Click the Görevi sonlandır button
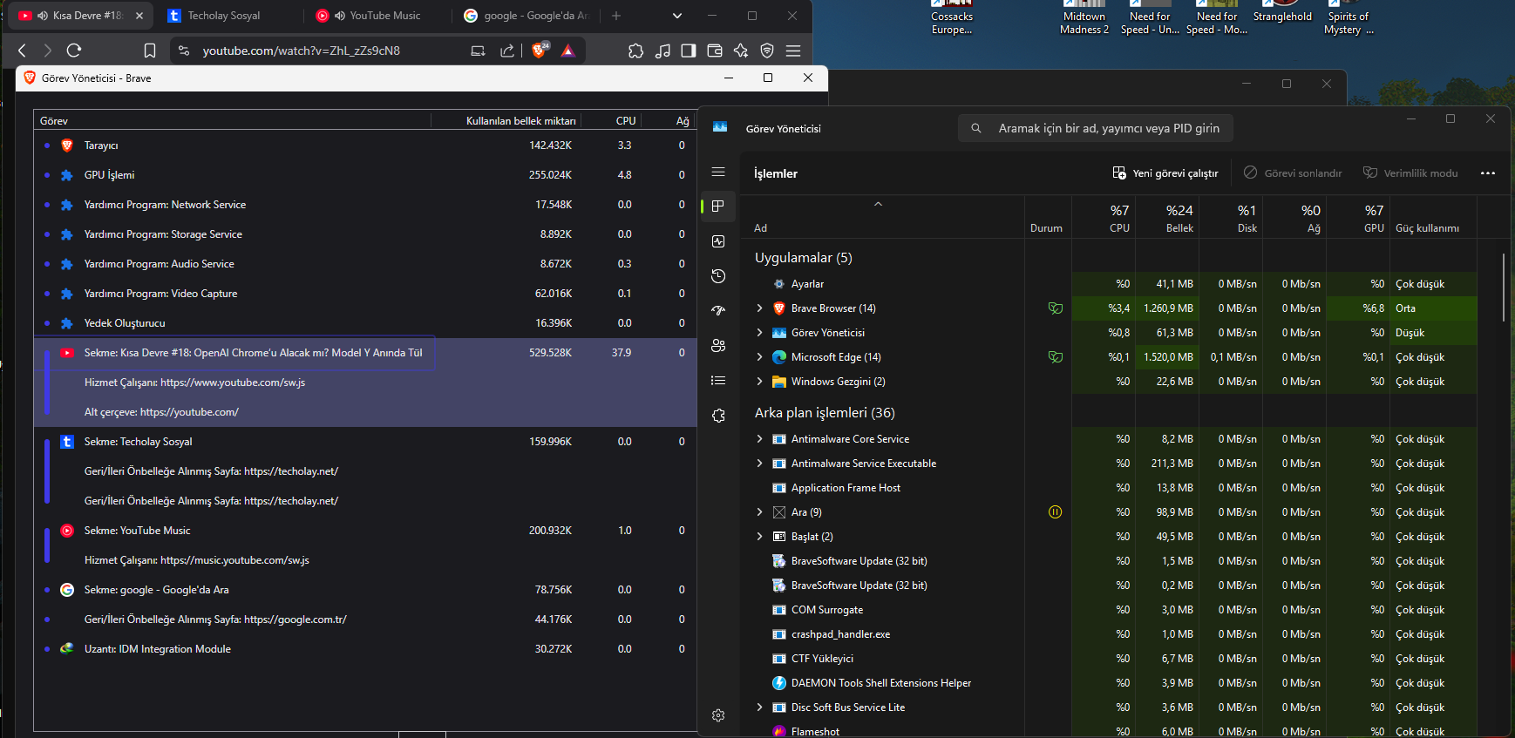 pyautogui.click(x=1293, y=173)
